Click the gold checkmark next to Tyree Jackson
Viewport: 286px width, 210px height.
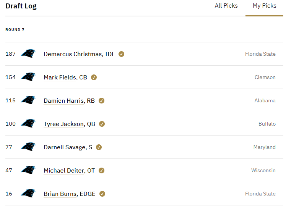pyautogui.click(x=102, y=124)
